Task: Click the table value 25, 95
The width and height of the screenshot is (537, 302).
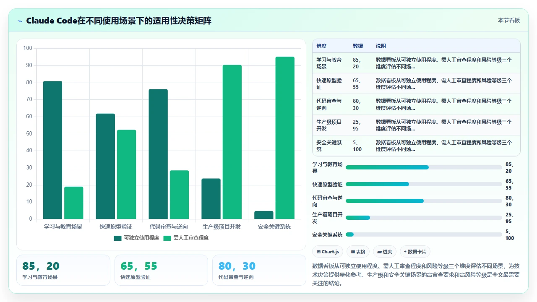Action: coord(357,125)
